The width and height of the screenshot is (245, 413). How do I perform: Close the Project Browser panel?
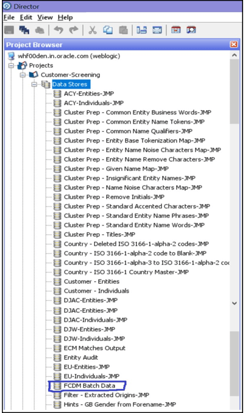click(234, 44)
